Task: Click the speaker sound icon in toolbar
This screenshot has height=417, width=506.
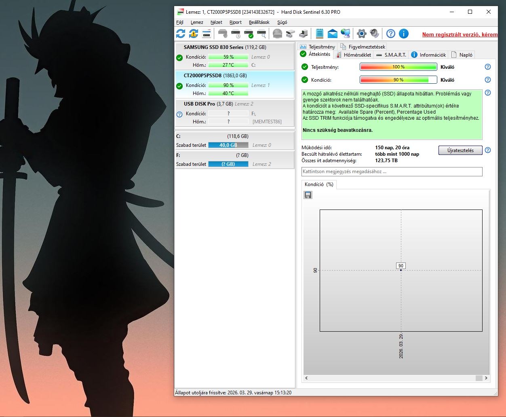Action: (x=375, y=34)
